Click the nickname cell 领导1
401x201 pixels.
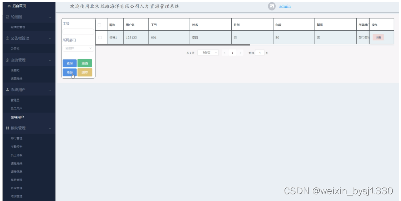(x=115, y=37)
